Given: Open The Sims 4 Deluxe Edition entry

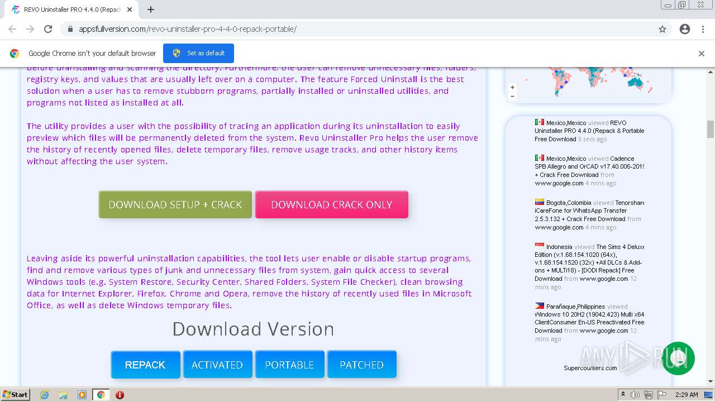Looking at the screenshot, I should coord(589,262).
